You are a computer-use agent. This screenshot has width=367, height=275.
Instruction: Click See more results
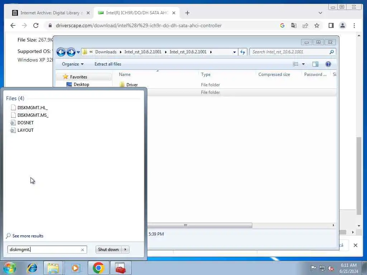(x=28, y=236)
